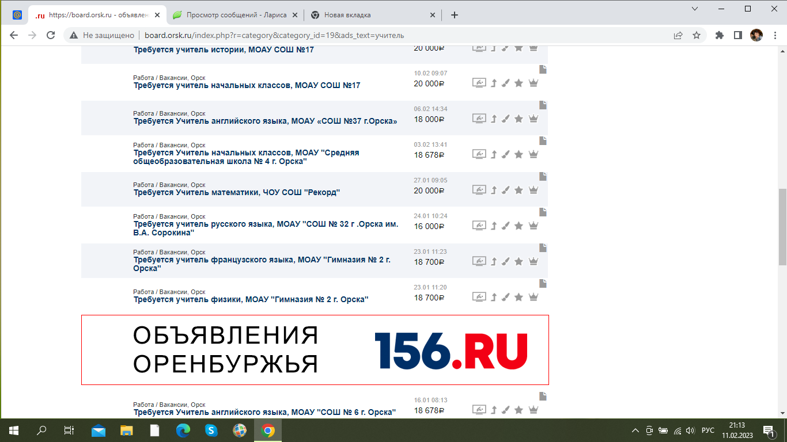Open the ad учитель французского языка, Гимназия № 2
This screenshot has height=442, width=787.
point(262,264)
